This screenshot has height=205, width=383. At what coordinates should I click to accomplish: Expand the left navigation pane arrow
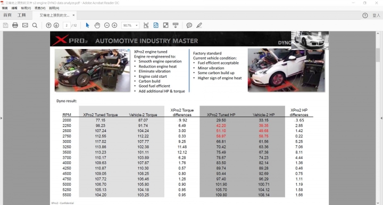(1, 118)
